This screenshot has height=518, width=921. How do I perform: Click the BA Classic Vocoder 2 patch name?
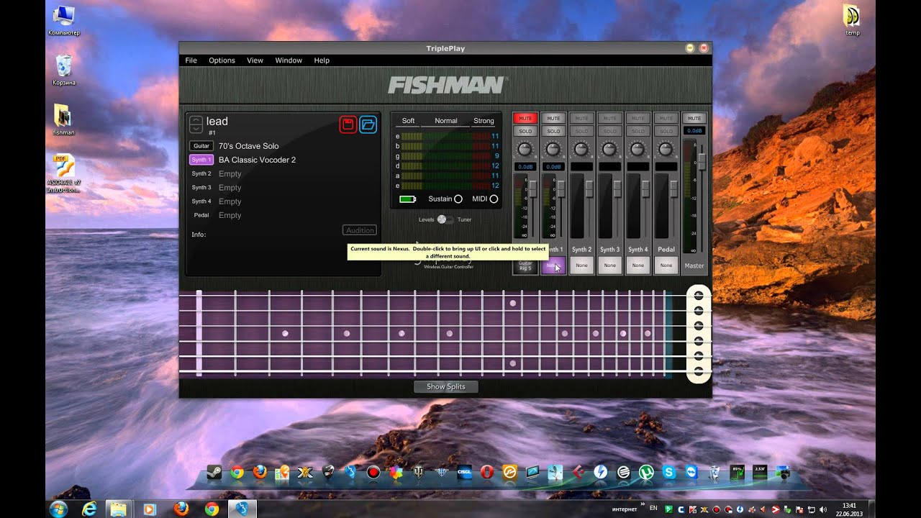257,160
